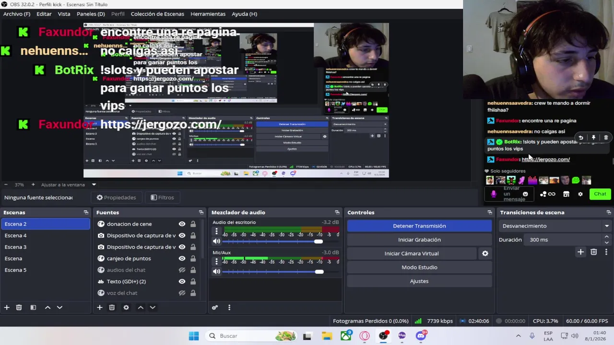614x345 pixels.
Task: Remove the scene transition with trash icon
Action: pyautogui.click(x=593, y=252)
